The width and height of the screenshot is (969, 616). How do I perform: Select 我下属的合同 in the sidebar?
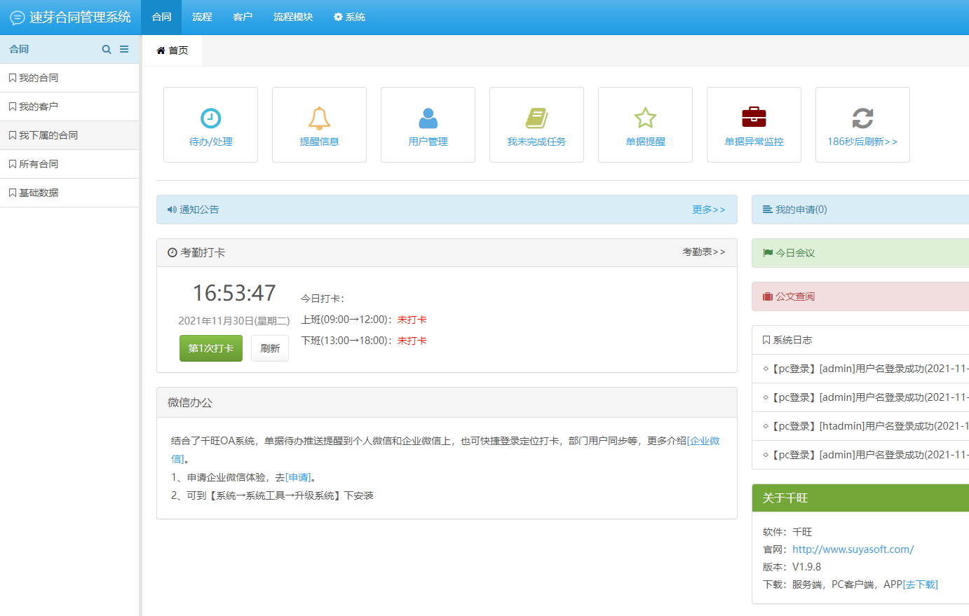(x=48, y=135)
